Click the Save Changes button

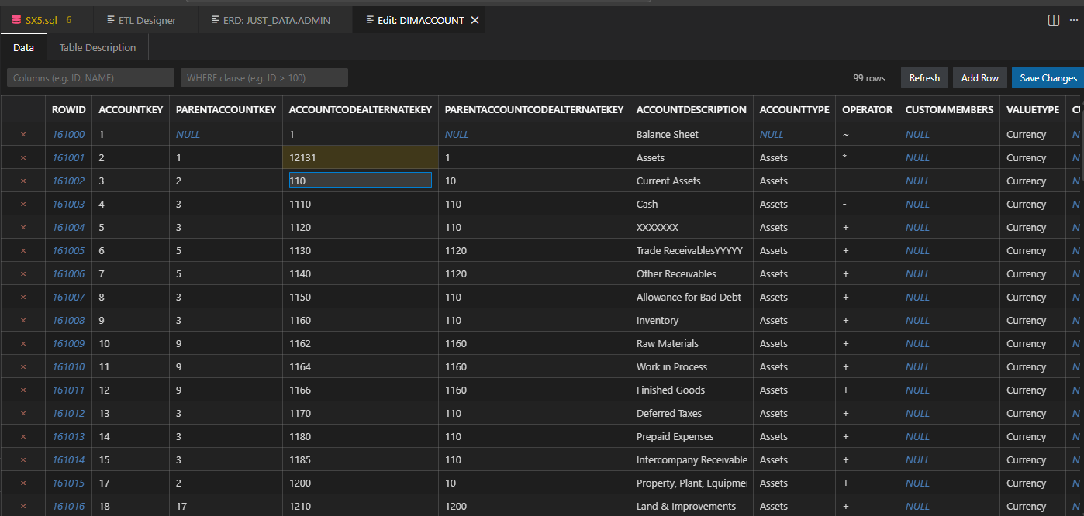(1048, 77)
